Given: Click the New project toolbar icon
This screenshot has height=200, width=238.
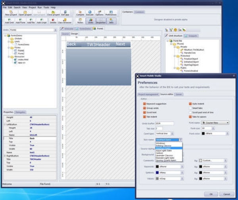Looking at the screenshot, I should [x=11, y=13].
